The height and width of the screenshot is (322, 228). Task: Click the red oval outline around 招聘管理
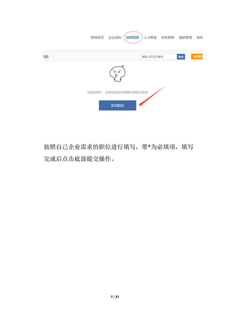click(133, 37)
